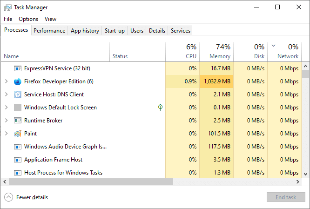310x209 pixels.
Task: Expand Firefox Developer Edition process group
Action: (7, 81)
